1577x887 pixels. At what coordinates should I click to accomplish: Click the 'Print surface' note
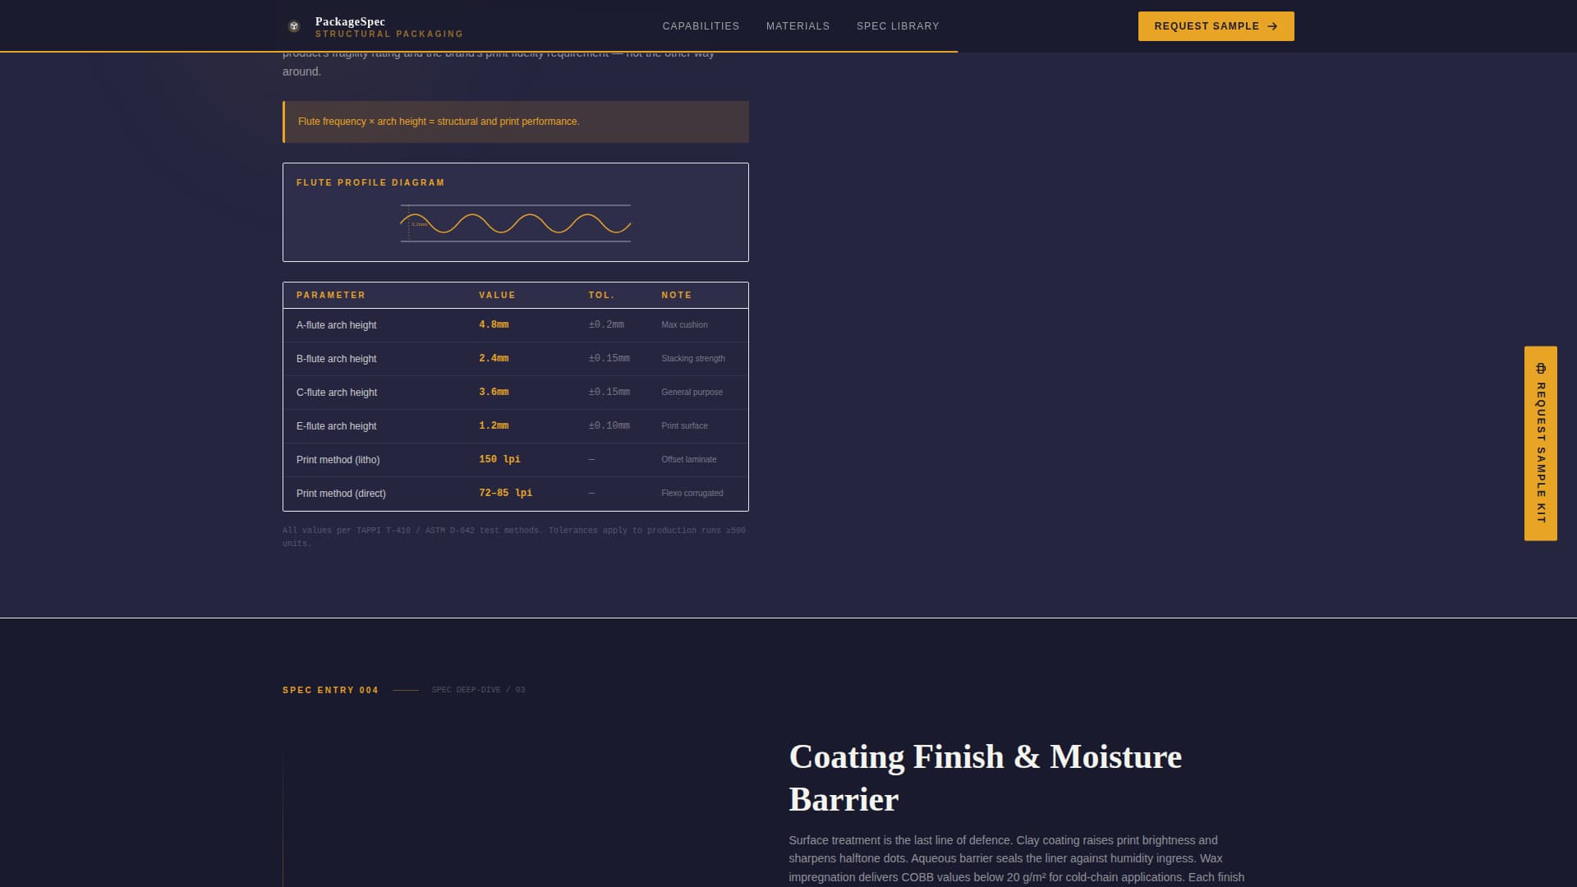[x=684, y=425]
